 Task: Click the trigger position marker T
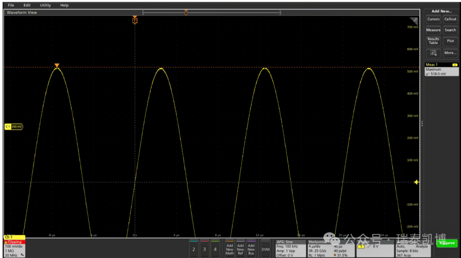pos(135,21)
